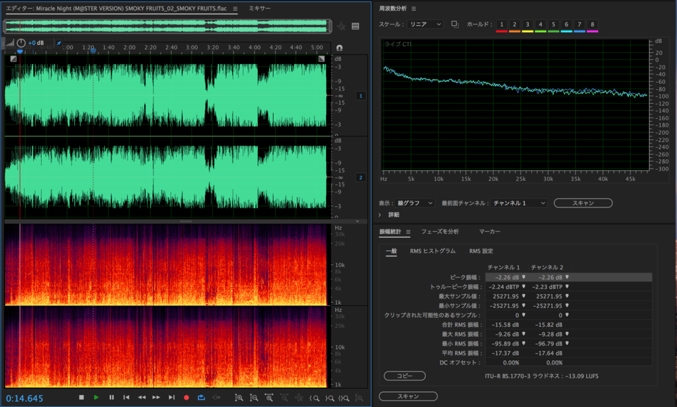Toggle hold button 2 with orange bar
The height and width of the screenshot is (407, 677).
click(514, 26)
